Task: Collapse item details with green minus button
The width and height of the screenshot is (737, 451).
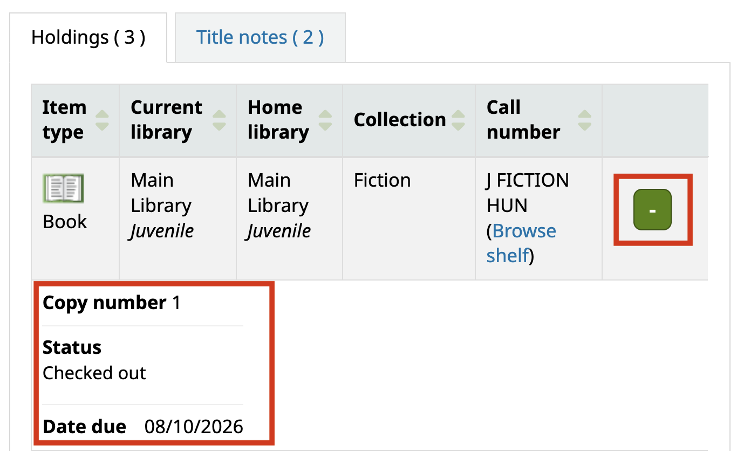Action: click(652, 210)
